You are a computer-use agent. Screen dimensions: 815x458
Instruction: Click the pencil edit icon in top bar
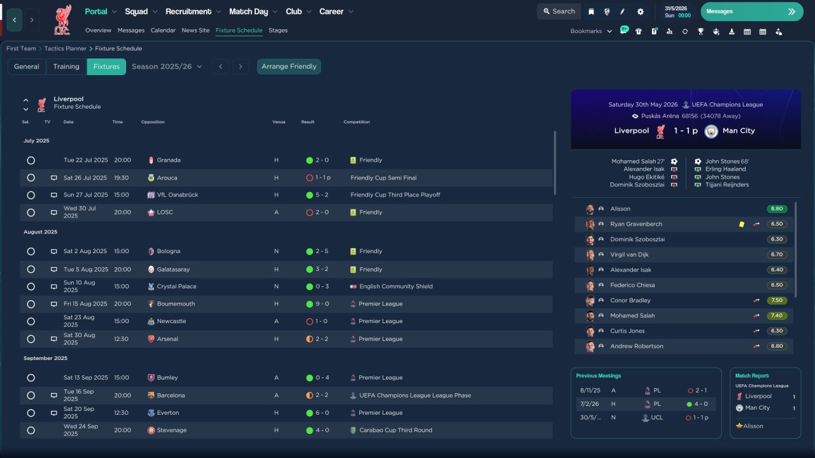click(x=623, y=11)
